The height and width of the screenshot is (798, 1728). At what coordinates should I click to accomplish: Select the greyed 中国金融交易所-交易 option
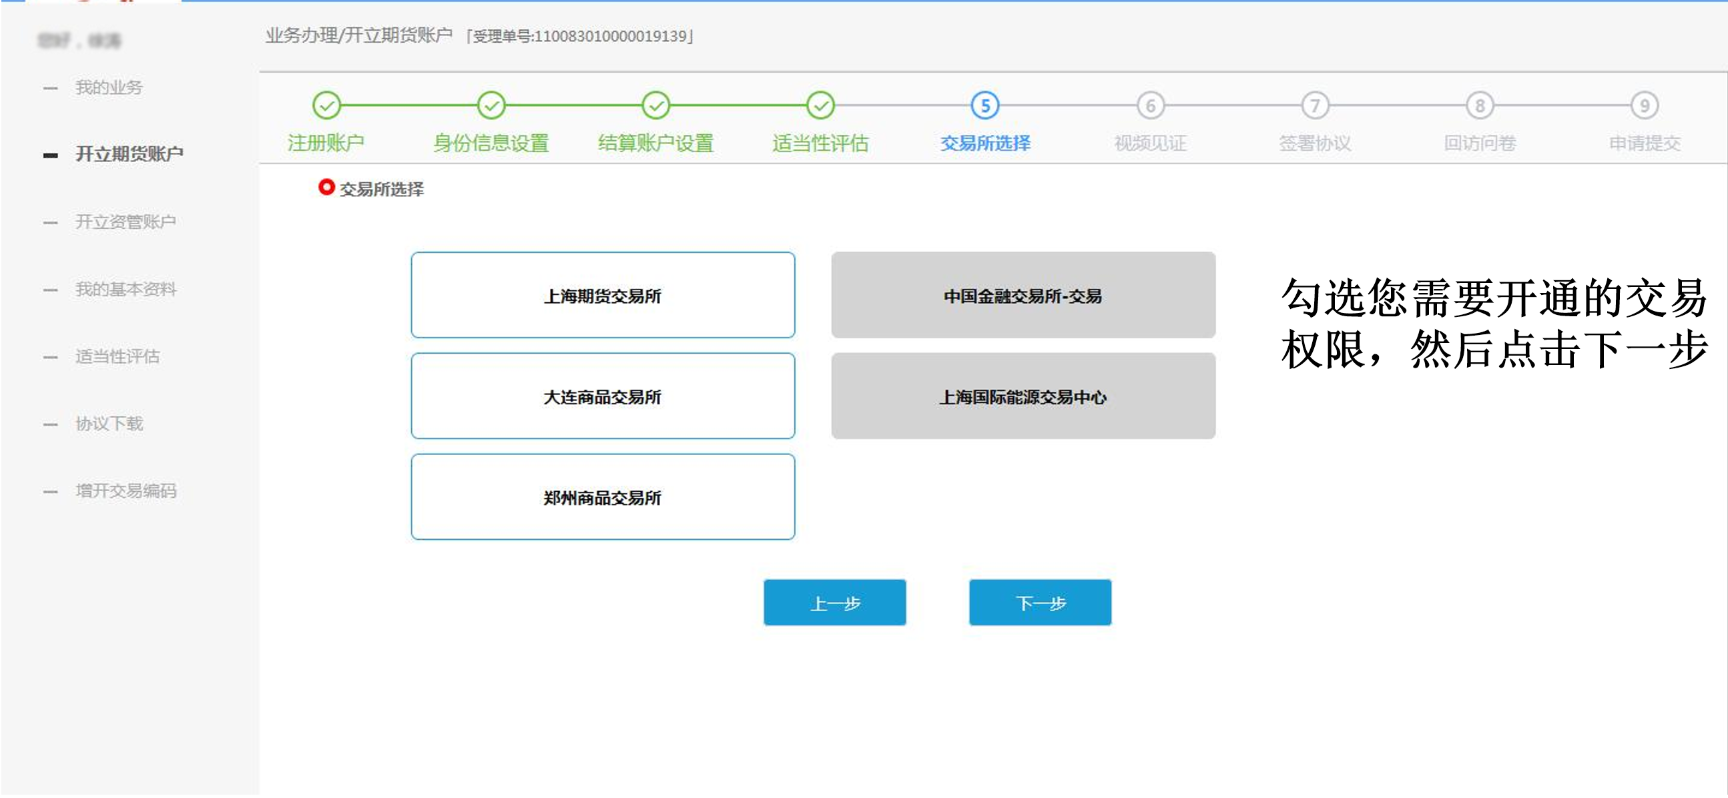(1023, 295)
